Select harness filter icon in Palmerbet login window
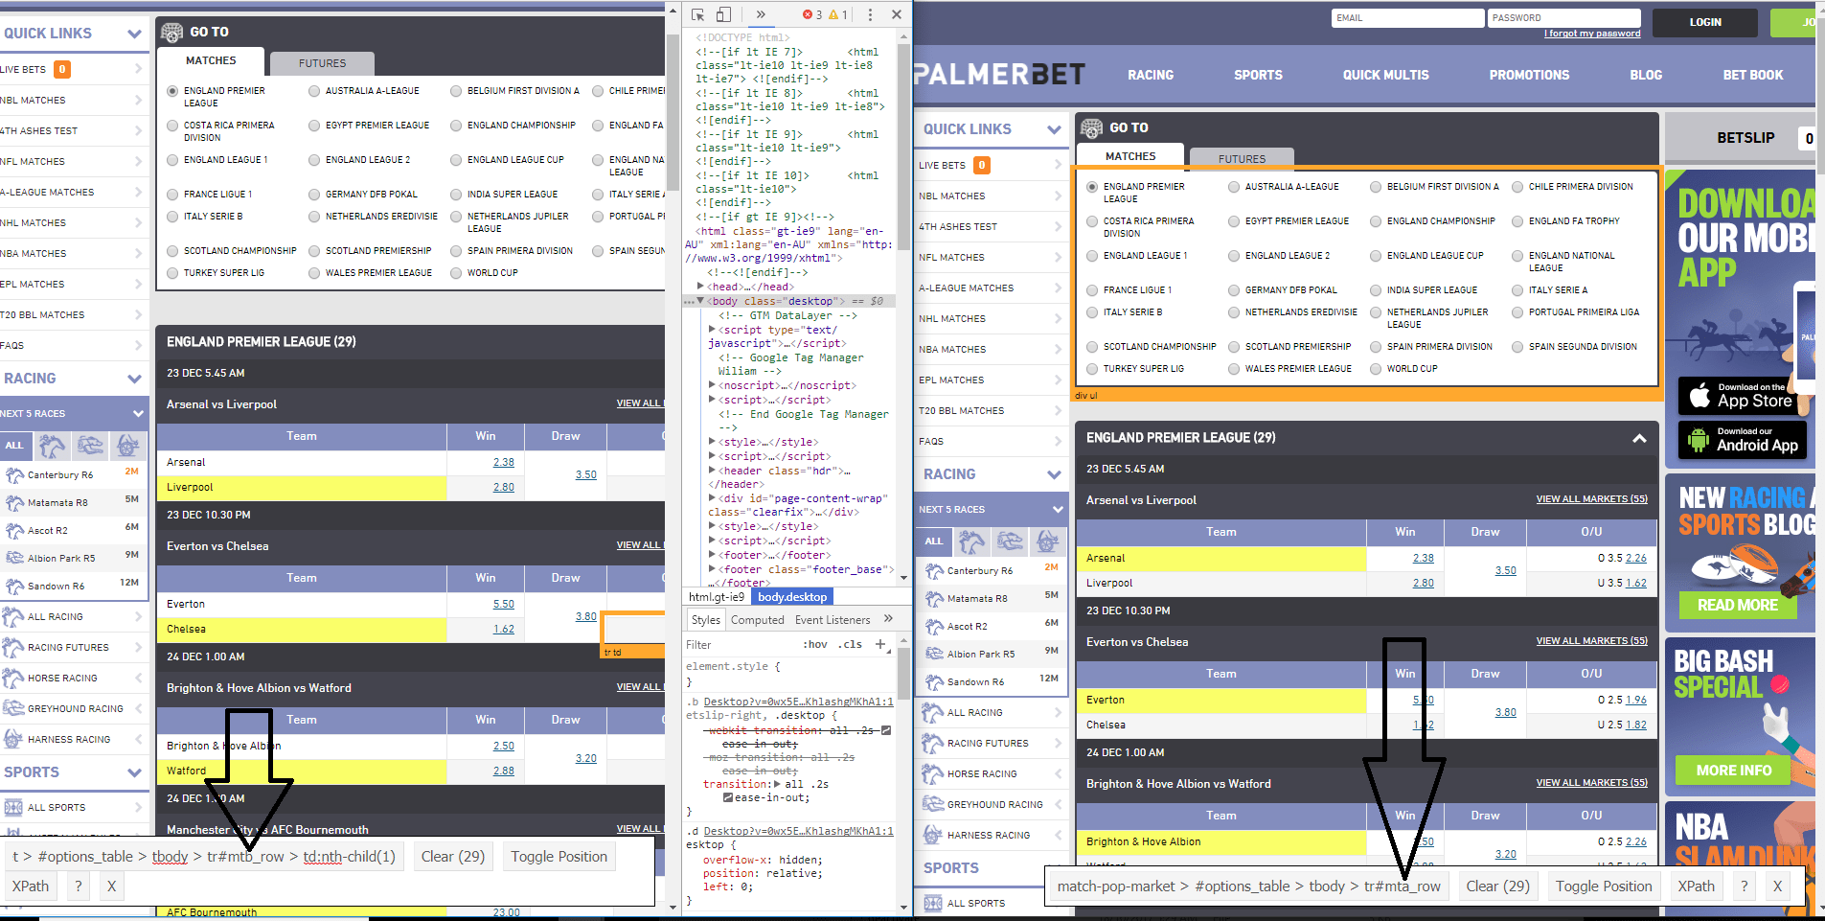Viewport: 1825px width, 921px height. [x=1047, y=541]
